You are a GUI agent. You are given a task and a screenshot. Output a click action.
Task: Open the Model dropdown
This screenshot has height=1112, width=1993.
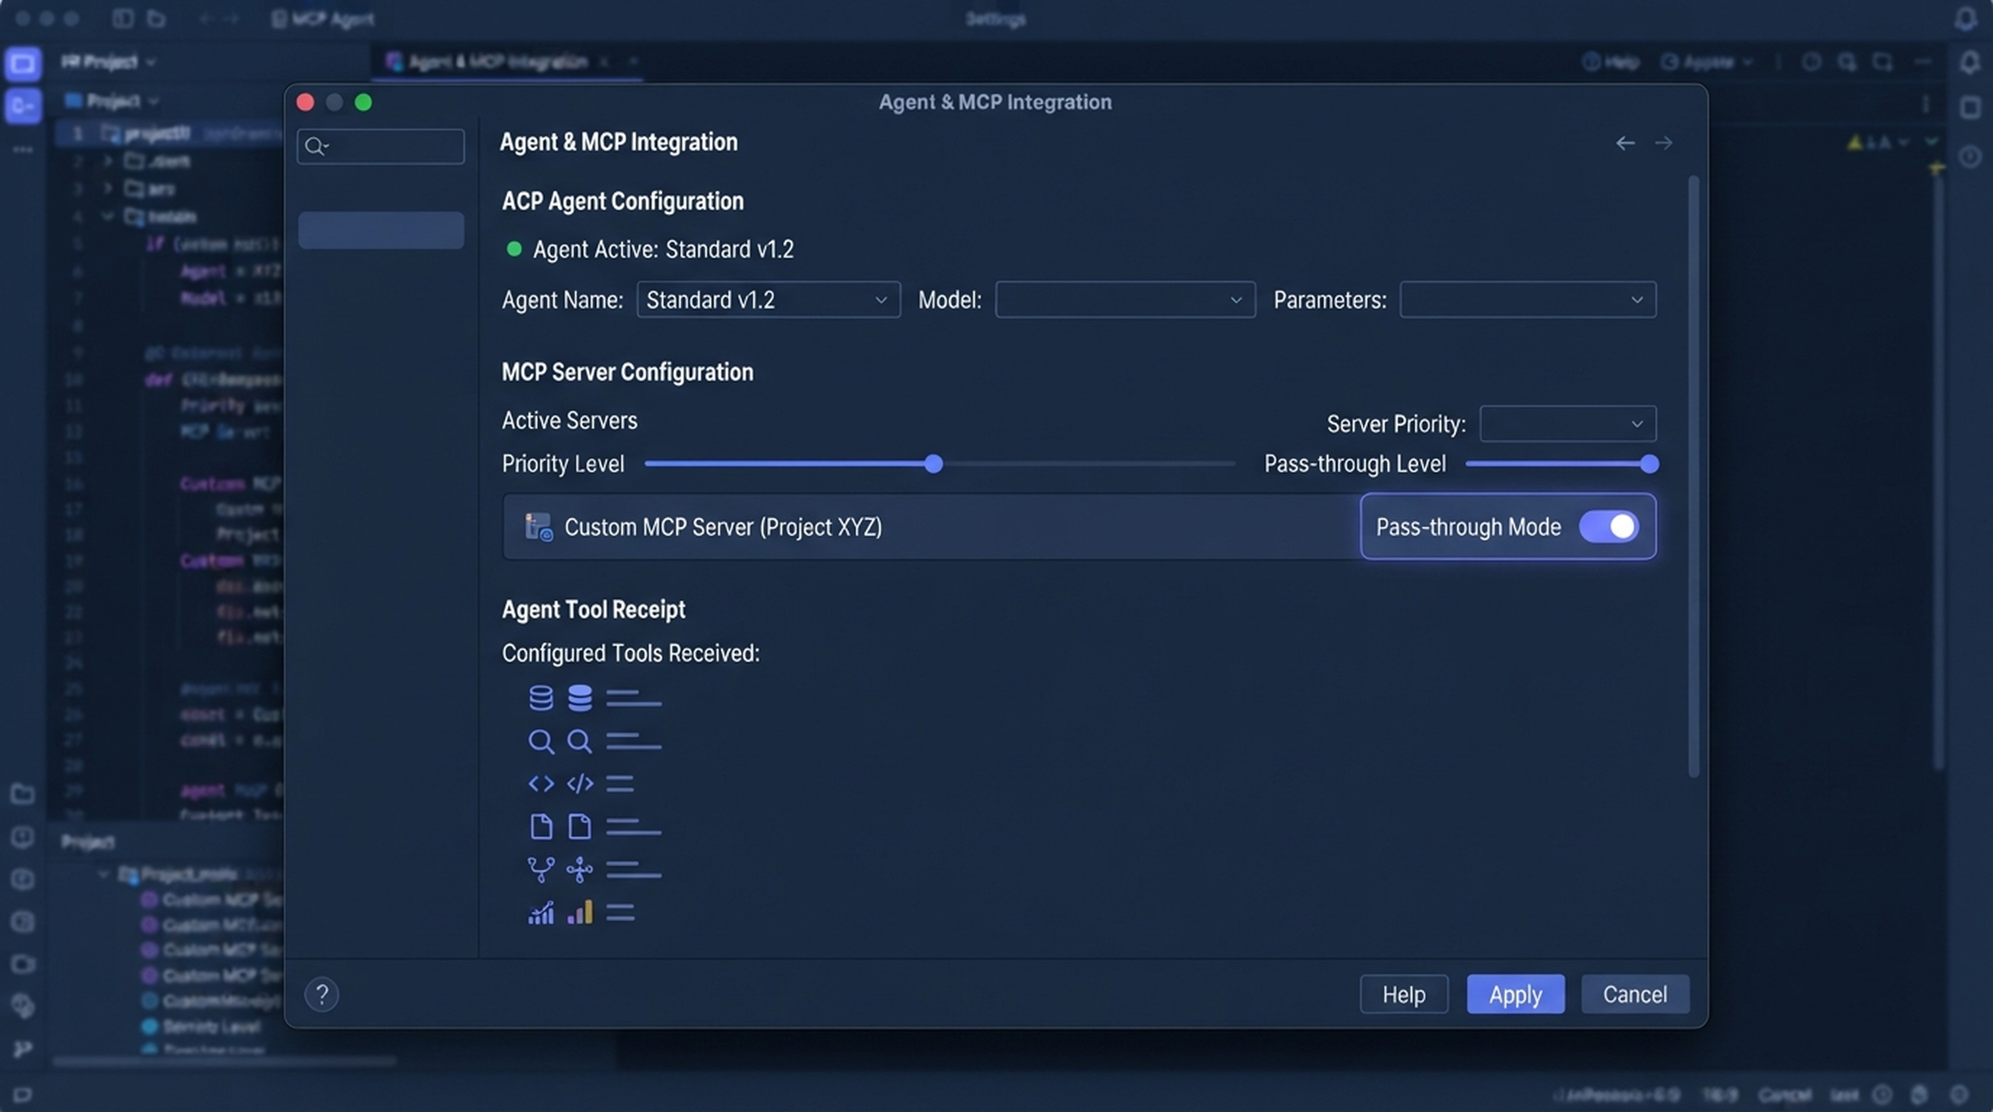[1125, 300]
